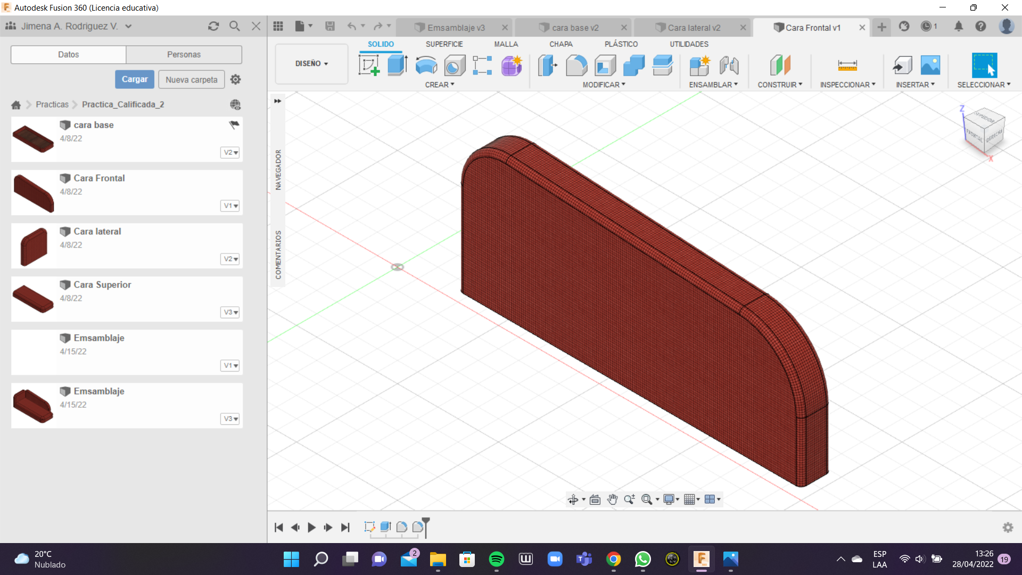
Task: Click the Rectangular Pattern tool icon
Action: pos(482,65)
